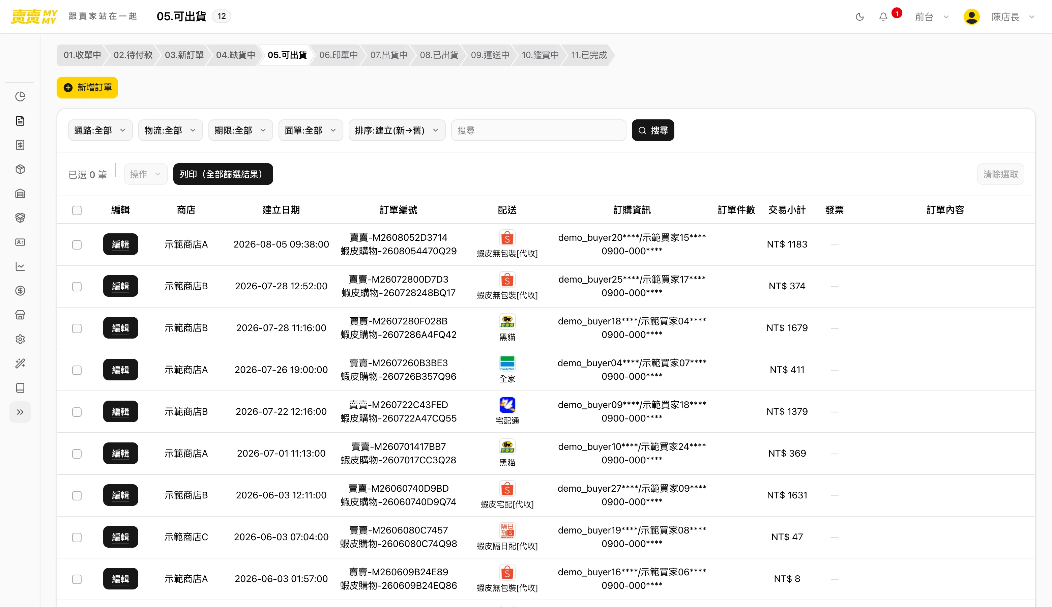Check order 賣賣-M260722C43FED row checkbox
This screenshot has height=607, width=1052.
77,412
